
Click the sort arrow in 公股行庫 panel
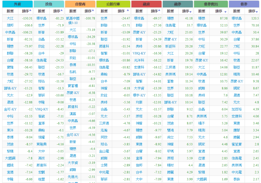tap(128, 11)
